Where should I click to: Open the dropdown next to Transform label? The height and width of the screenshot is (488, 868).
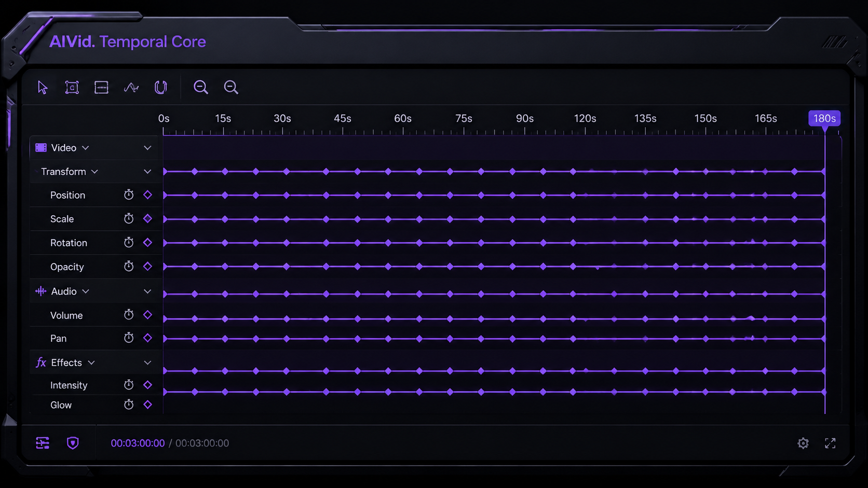pos(94,172)
